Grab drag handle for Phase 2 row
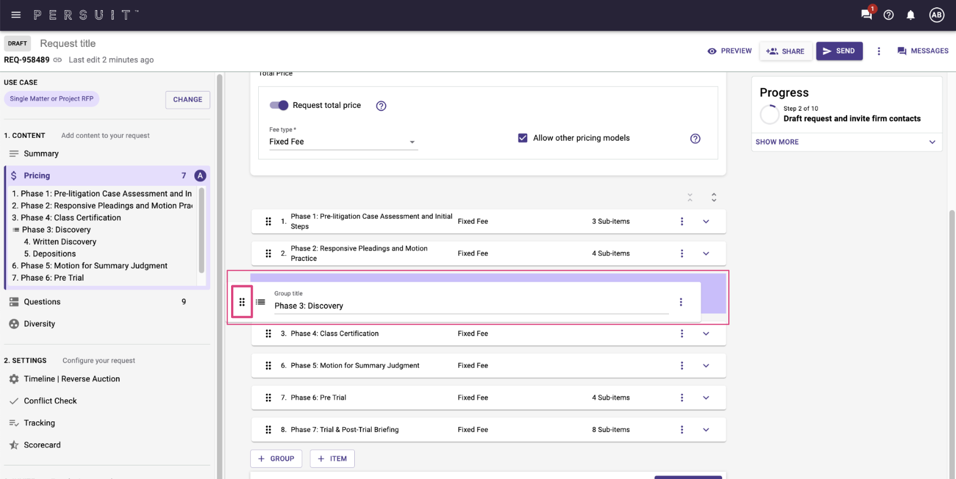Viewport: 956px width, 479px height. coord(268,254)
